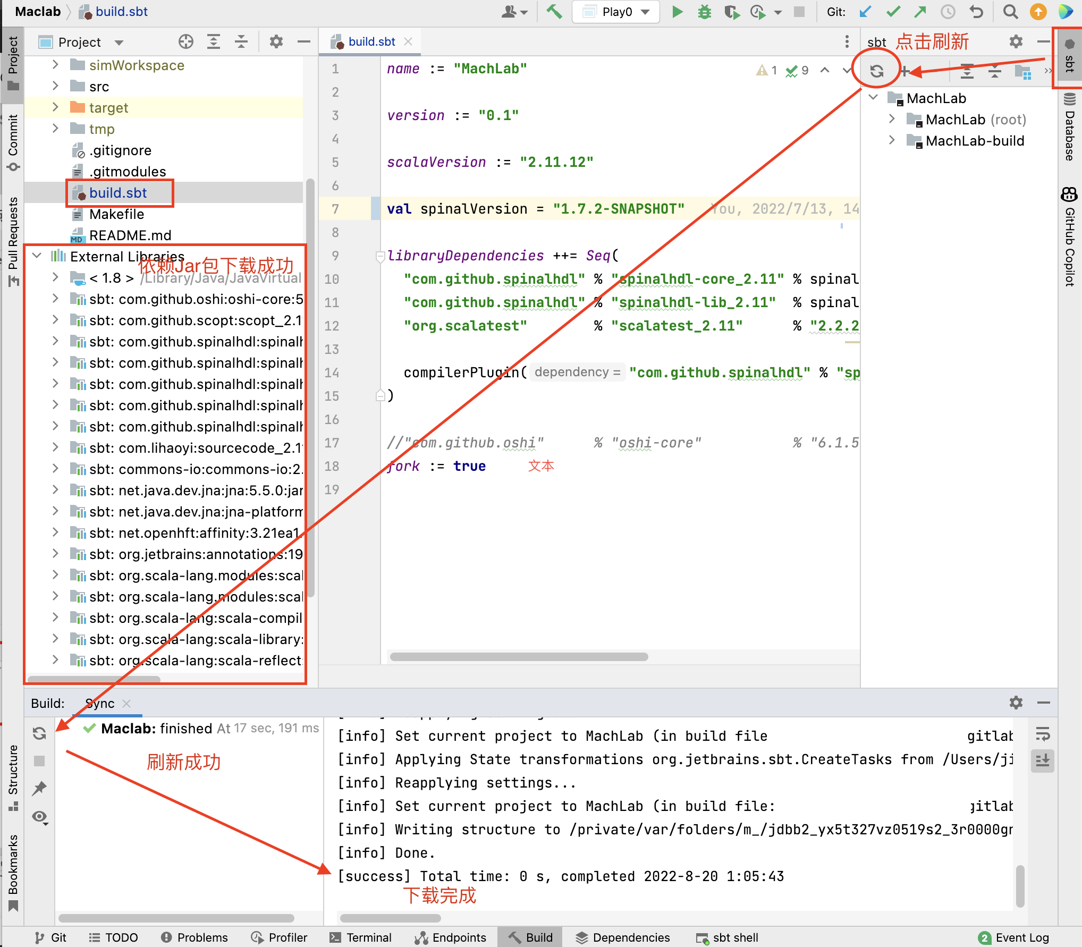1082x947 pixels.
Task: Select build.sbt in the project tree
Action: point(118,193)
